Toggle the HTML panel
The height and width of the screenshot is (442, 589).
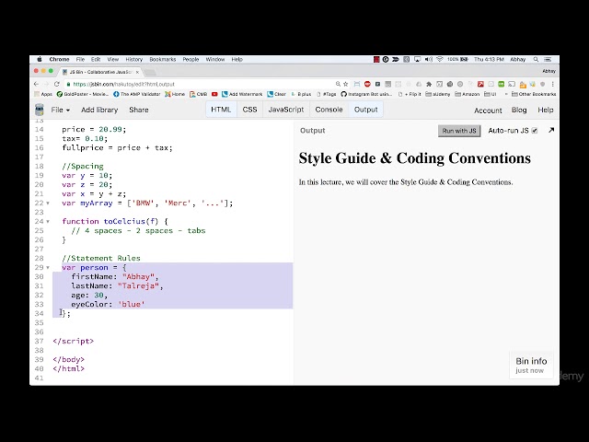pyautogui.click(x=221, y=110)
